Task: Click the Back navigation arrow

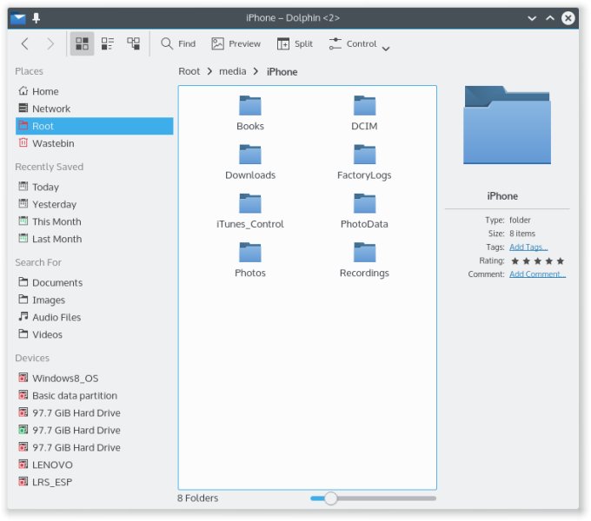Action: click(25, 43)
